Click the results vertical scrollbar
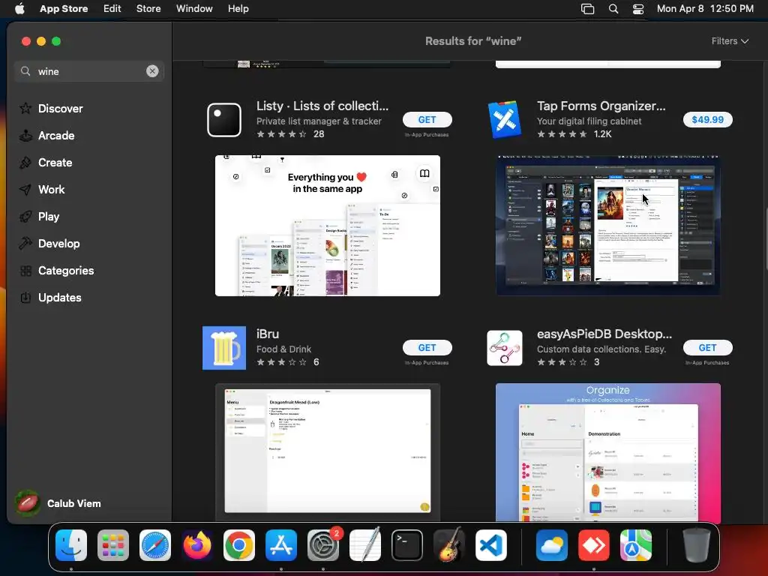This screenshot has height=576, width=768. coord(766,238)
